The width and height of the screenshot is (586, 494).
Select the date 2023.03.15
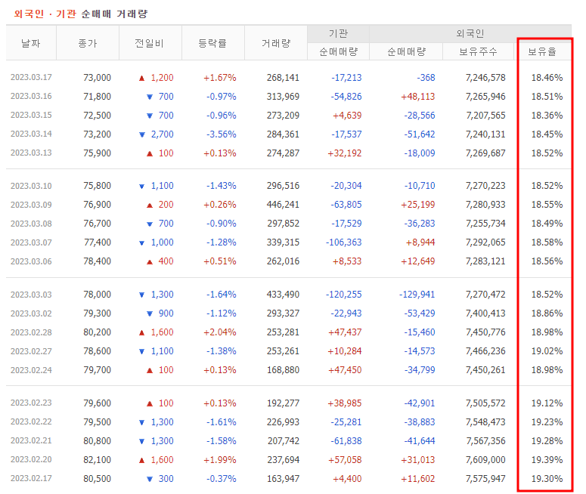point(31,115)
